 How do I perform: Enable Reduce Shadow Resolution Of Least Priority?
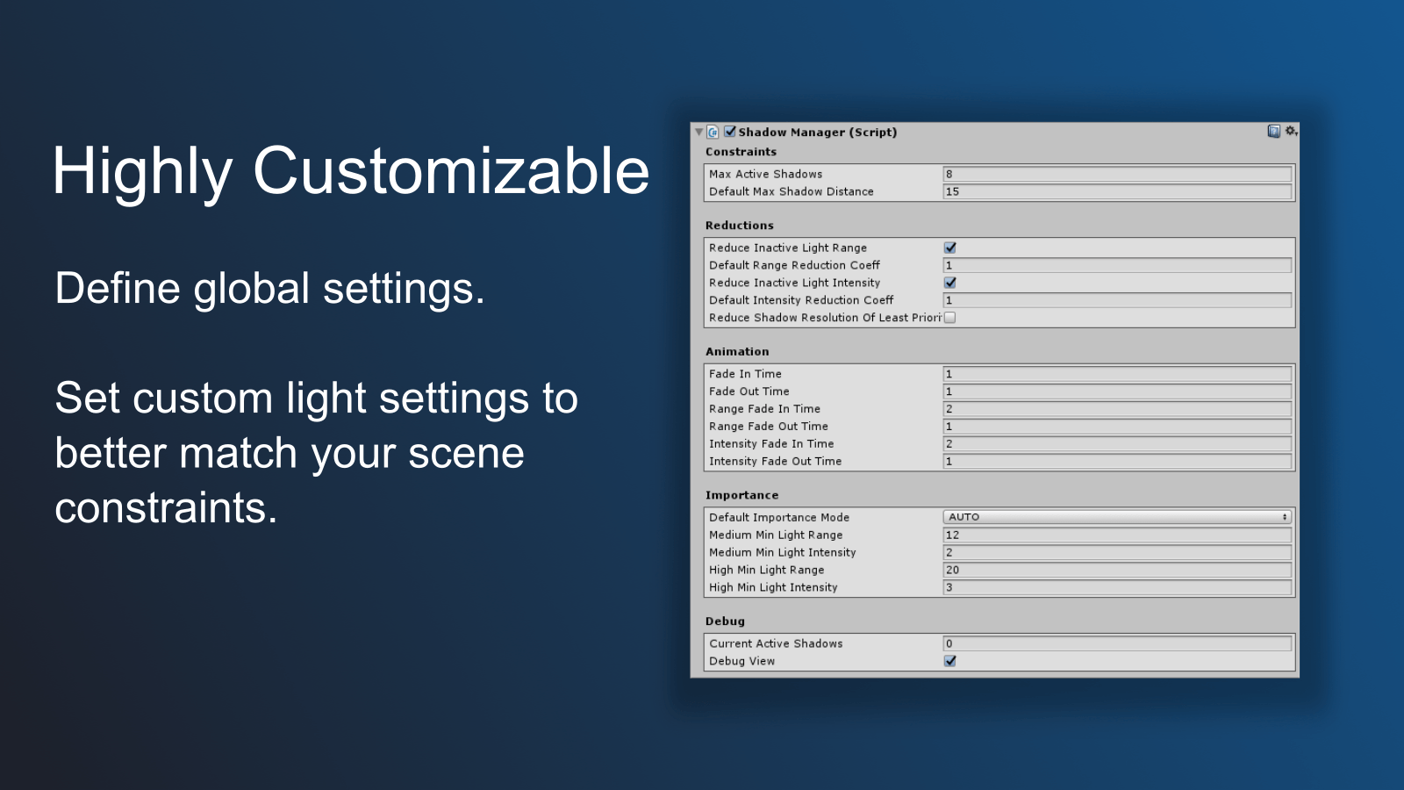point(950,318)
